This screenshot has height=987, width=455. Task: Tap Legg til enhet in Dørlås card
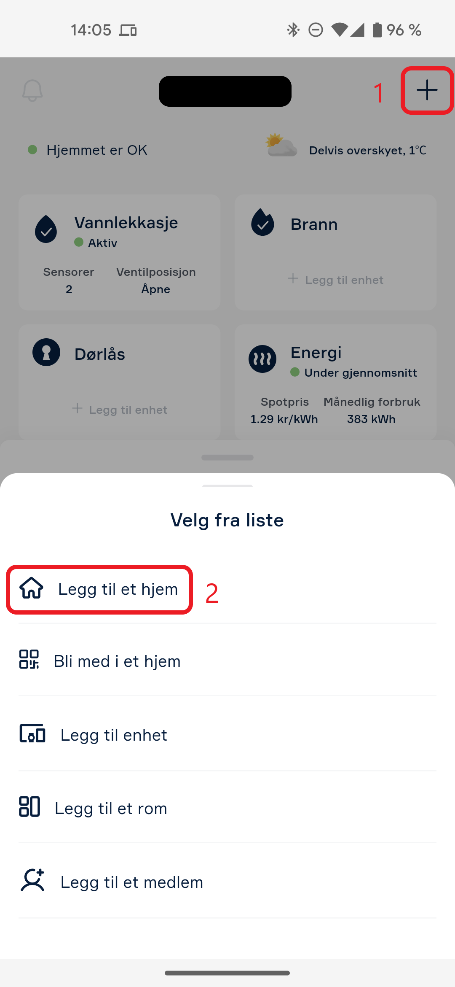(120, 410)
